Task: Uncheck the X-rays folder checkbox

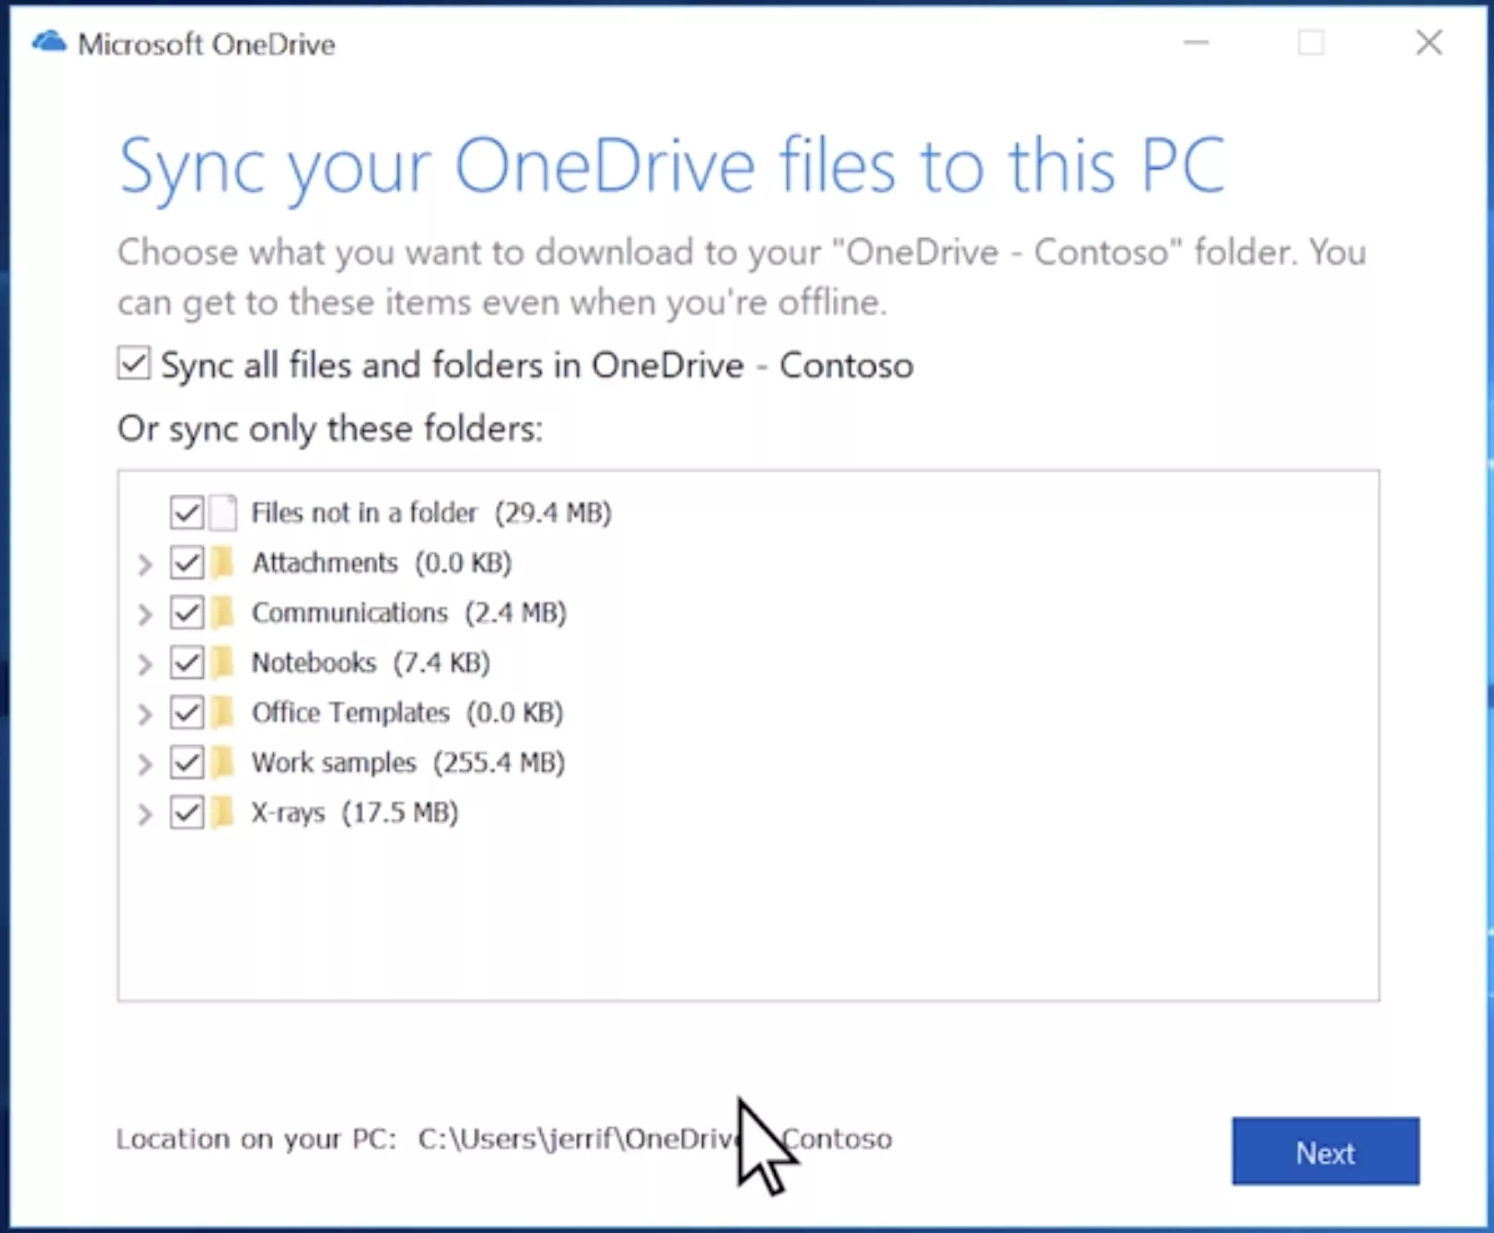Action: pyautogui.click(x=186, y=812)
